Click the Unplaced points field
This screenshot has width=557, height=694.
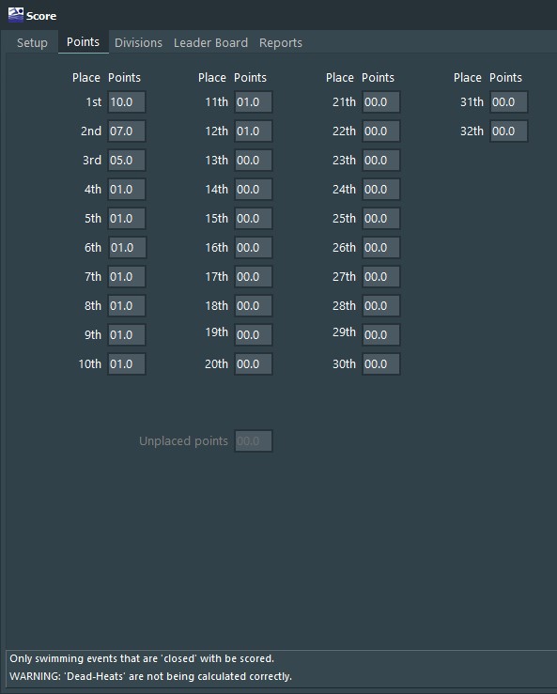point(254,440)
